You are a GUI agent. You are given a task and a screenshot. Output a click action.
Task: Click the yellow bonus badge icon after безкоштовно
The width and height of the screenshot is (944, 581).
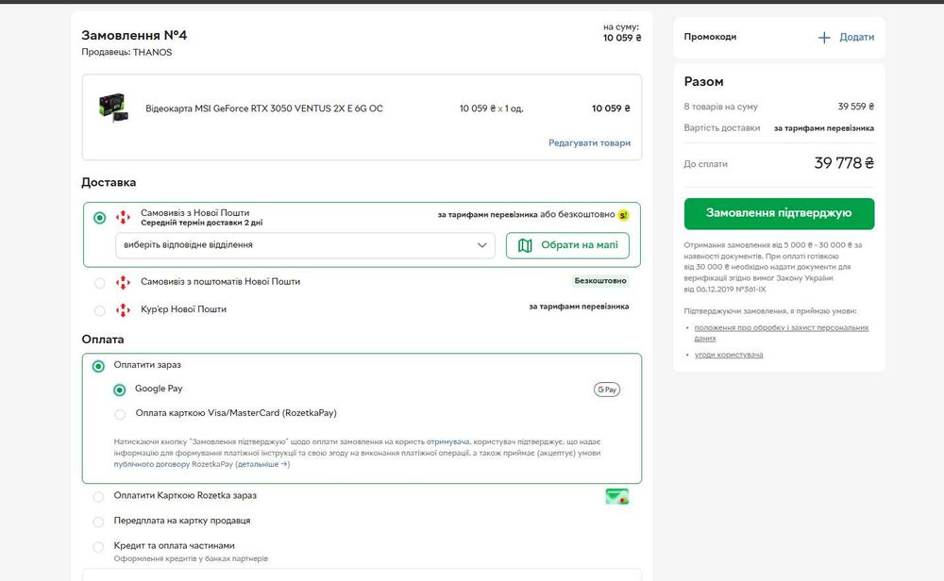pos(623,215)
